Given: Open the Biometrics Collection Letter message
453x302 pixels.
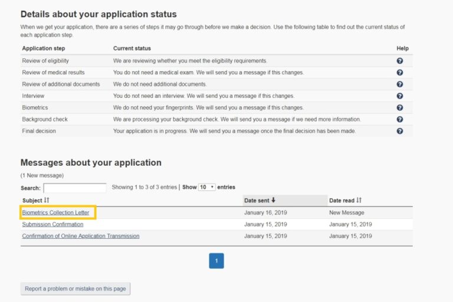Looking at the screenshot, I should tap(55, 212).
